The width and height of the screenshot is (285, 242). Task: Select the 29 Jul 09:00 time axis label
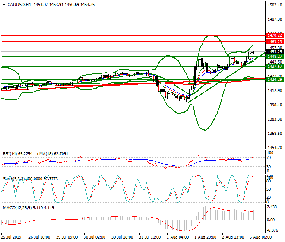coord(67,237)
